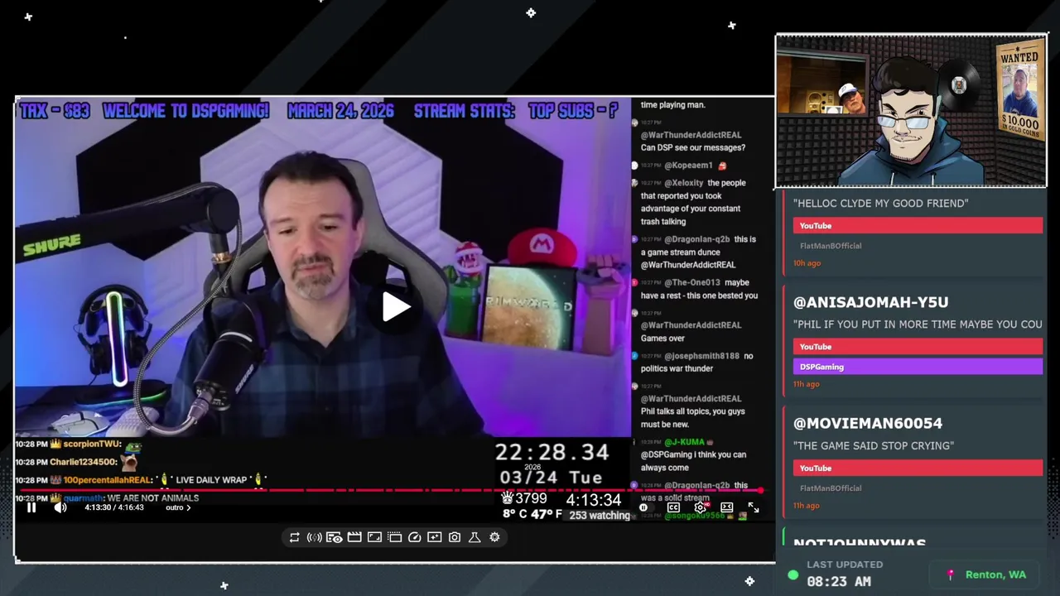Click the YouTube tag under @MOVIEMAN60054 card
Viewport: 1060px width, 596px height.
point(918,469)
